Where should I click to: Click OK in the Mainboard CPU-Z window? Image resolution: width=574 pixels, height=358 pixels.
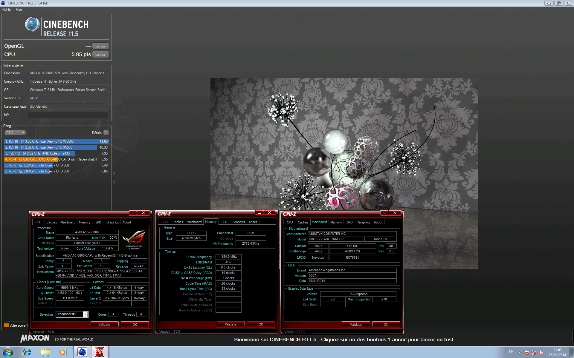click(386, 325)
